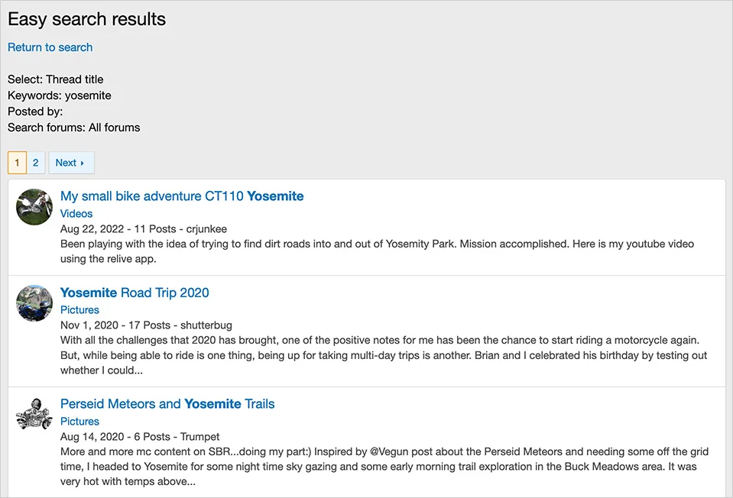Open the Videos forum link
733x498 pixels.
[76, 214]
